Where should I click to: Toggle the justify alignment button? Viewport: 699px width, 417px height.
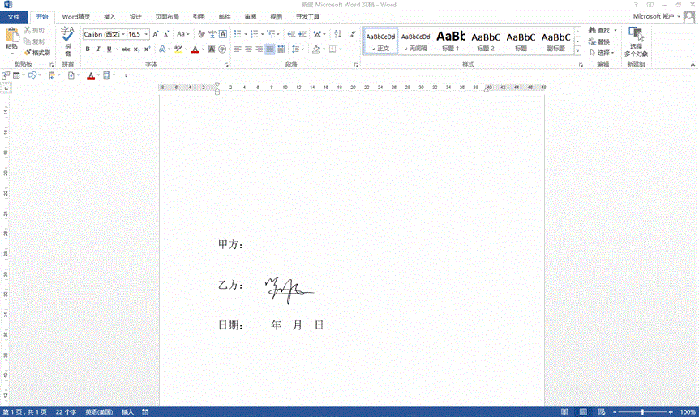tap(270, 49)
